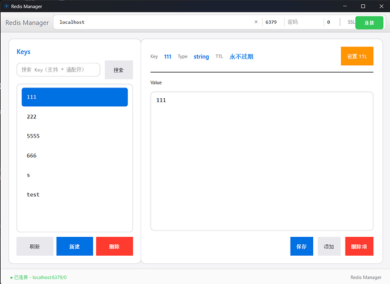
Task: Select key 222 in the keys list
Action: pyautogui.click(x=74, y=116)
